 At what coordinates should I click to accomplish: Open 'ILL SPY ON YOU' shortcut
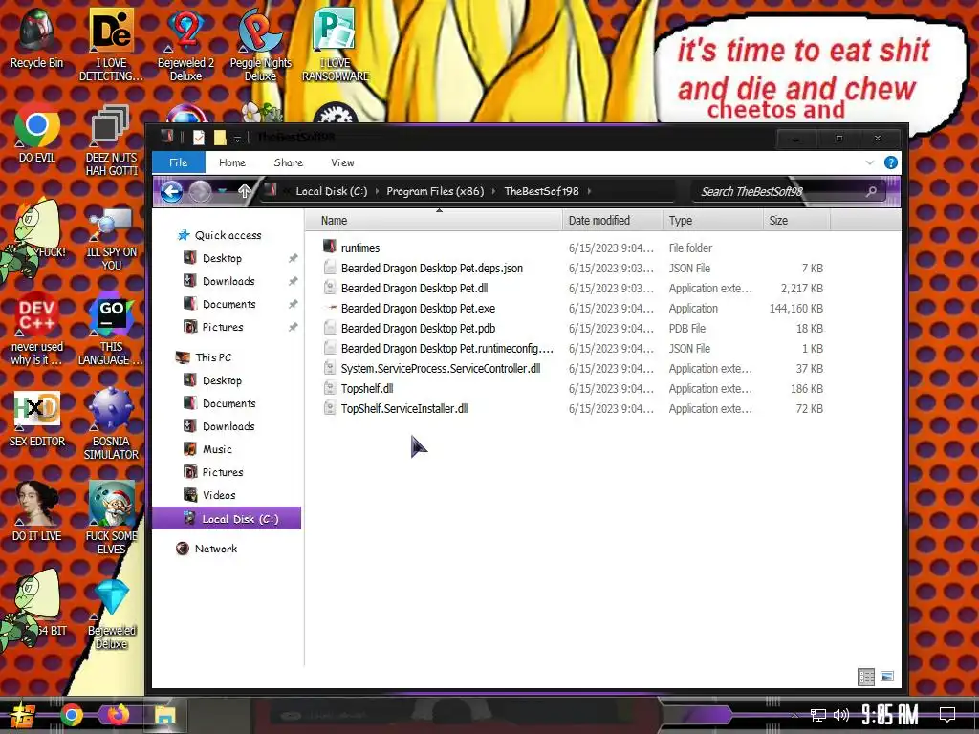tap(111, 238)
